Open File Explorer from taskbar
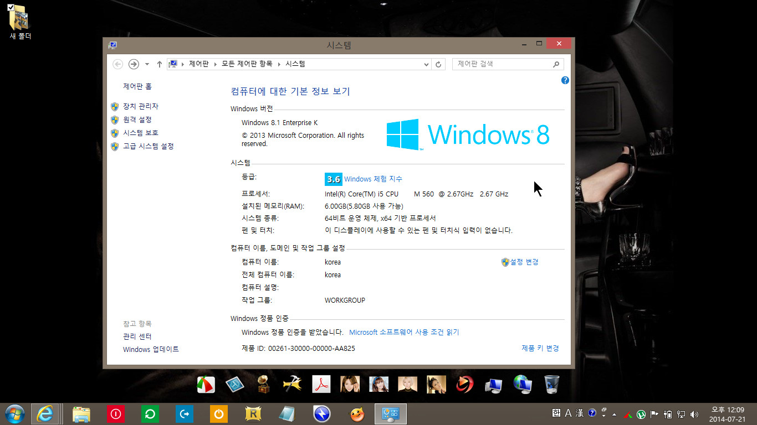 coord(81,414)
